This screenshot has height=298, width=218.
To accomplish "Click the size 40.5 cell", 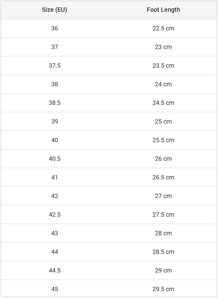I will [55, 159].
